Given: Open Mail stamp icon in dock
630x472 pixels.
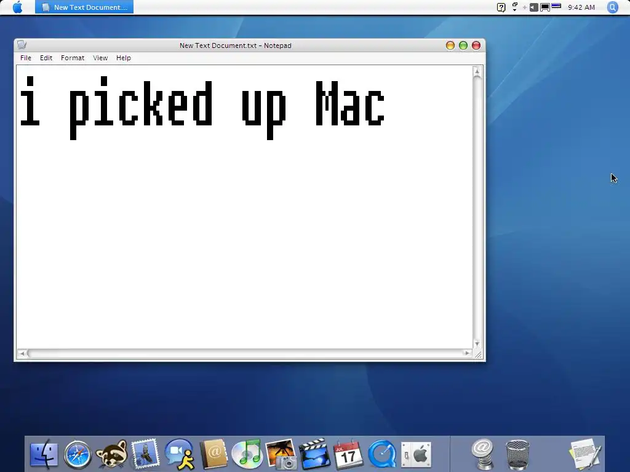Looking at the screenshot, I should [145, 454].
